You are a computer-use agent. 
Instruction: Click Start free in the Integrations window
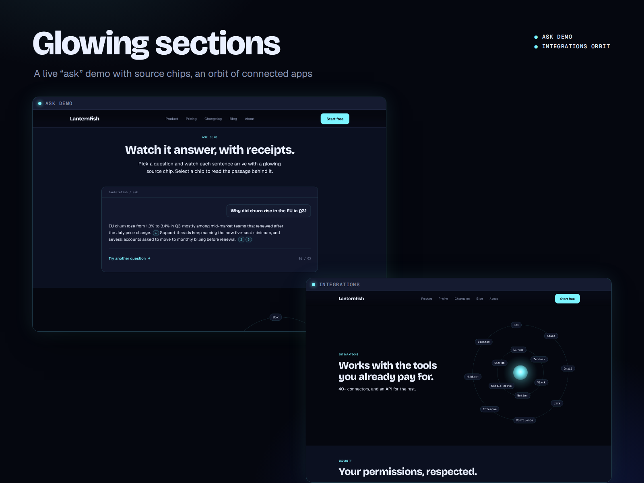coord(568,299)
